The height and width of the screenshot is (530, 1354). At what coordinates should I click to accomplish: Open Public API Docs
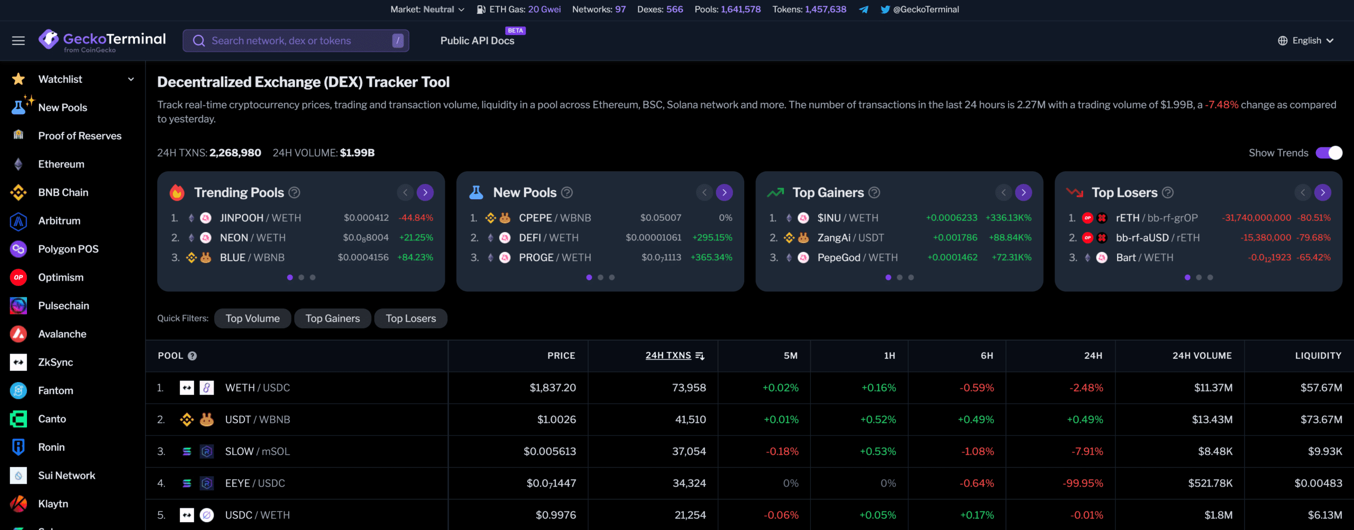(x=477, y=41)
